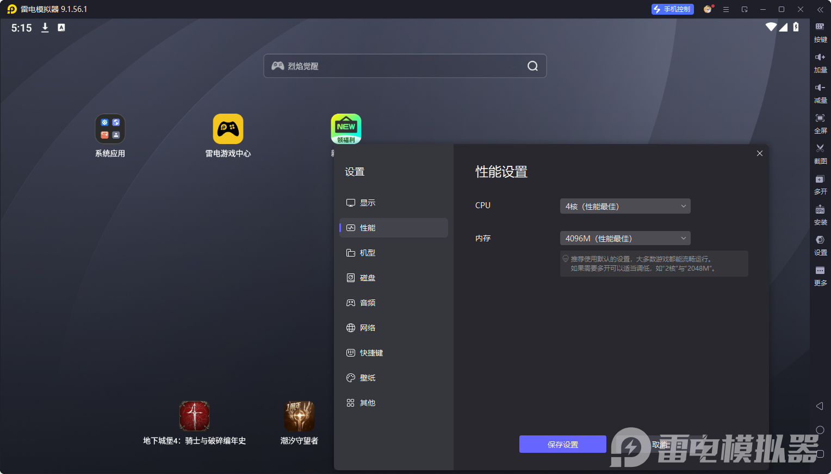Viewport: 831px width, 474px height.
Task: Click the 加量 volume up icon
Action: coord(820,57)
